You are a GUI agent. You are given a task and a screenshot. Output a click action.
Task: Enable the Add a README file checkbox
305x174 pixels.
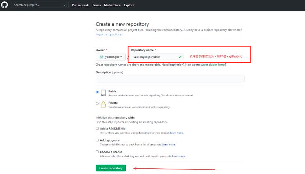click(97, 129)
